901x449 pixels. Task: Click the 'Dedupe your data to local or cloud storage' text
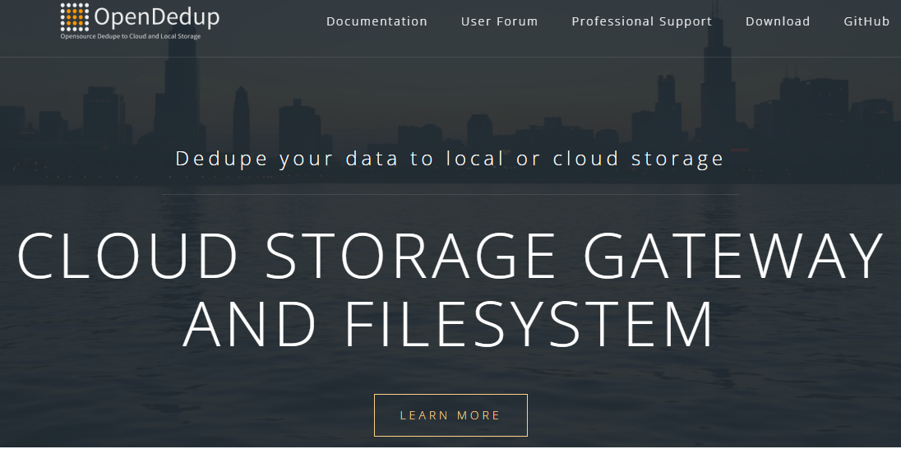click(x=450, y=159)
